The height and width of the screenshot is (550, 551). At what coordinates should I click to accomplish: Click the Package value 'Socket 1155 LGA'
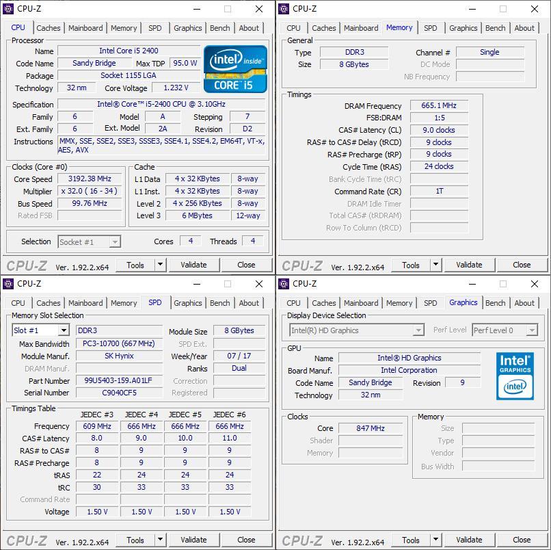[129, 75]
